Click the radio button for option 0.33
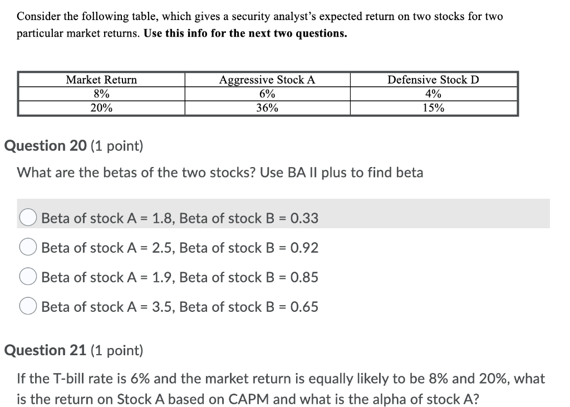The width and height of the screenshot is (570, 407). click(28, 218)
